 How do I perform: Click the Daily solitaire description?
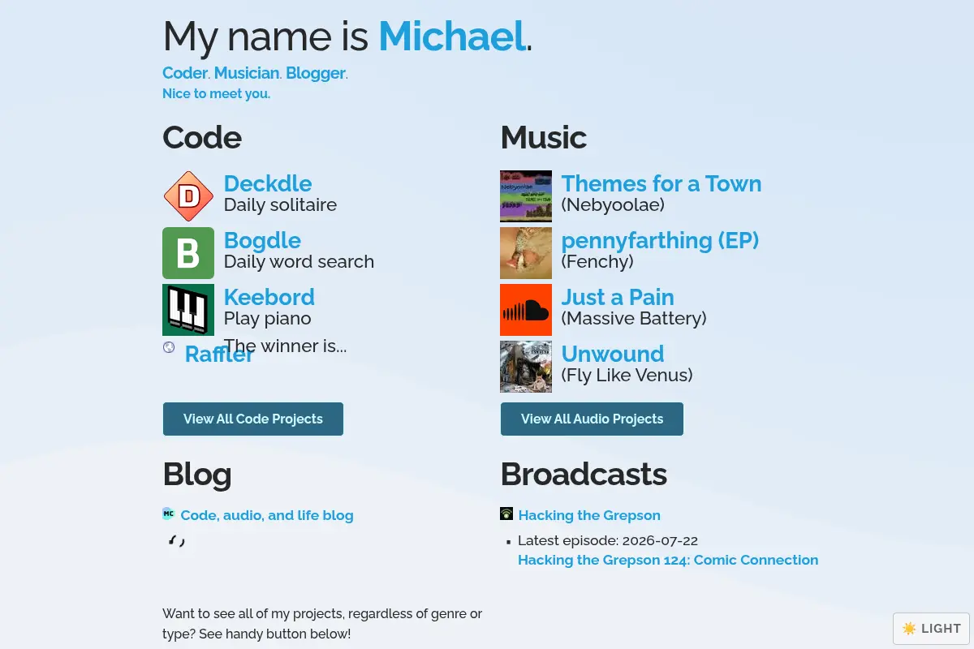[280, 205]
